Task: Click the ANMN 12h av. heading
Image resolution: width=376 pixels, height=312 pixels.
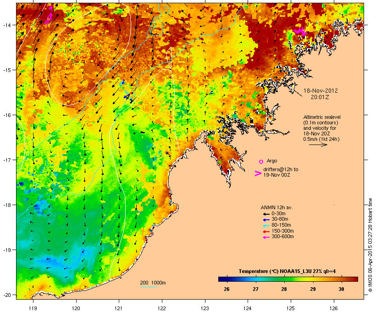Action: click(x=276, y=207)
